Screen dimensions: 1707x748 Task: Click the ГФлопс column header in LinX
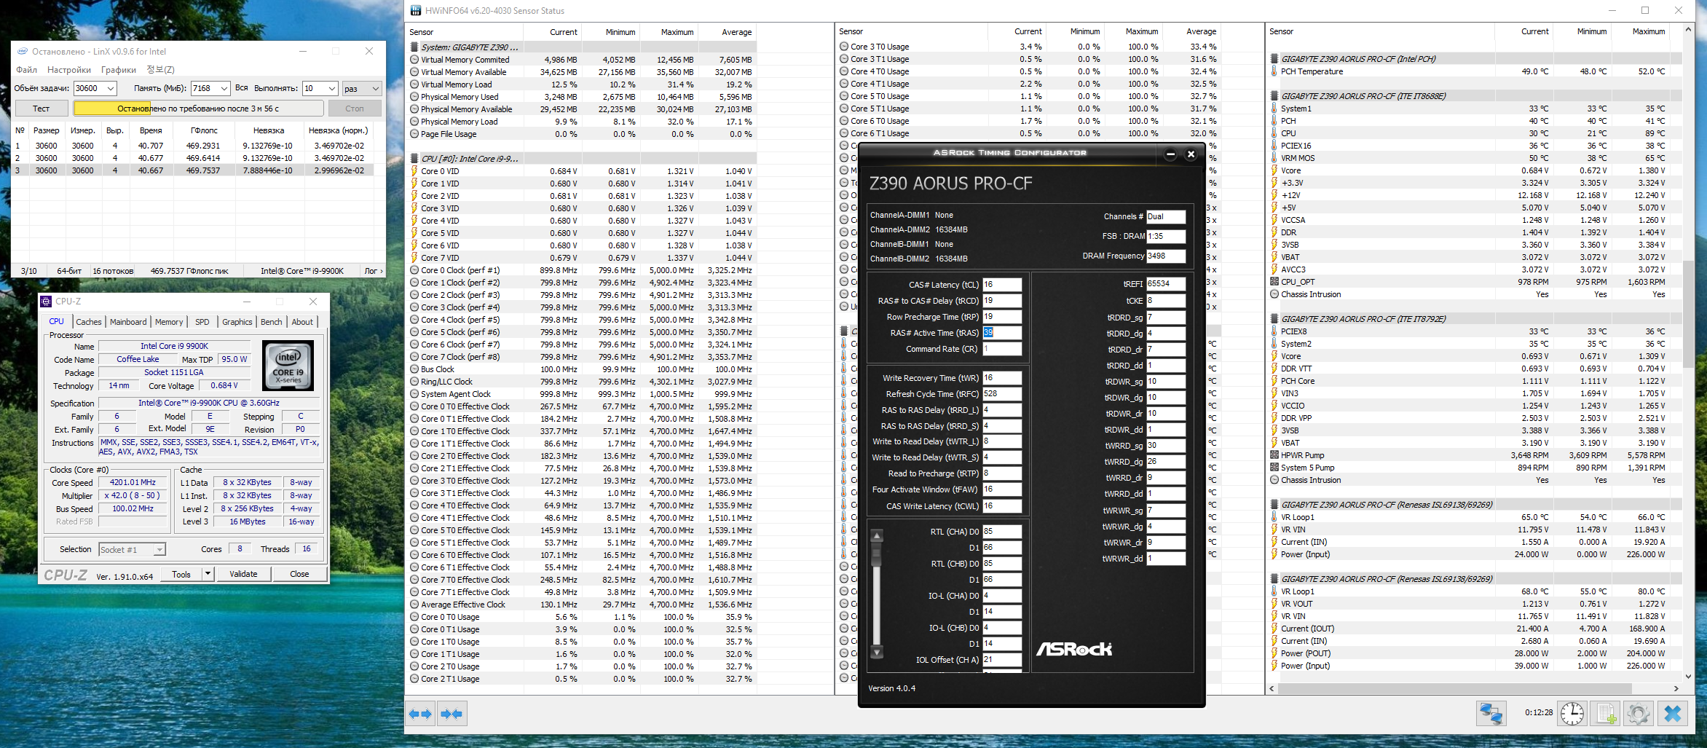click(x=204, y=131)
